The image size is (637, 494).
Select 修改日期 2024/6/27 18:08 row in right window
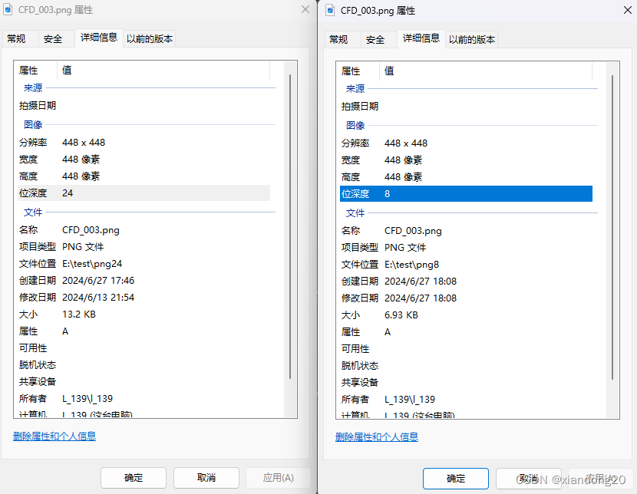(x=466, y=298)
